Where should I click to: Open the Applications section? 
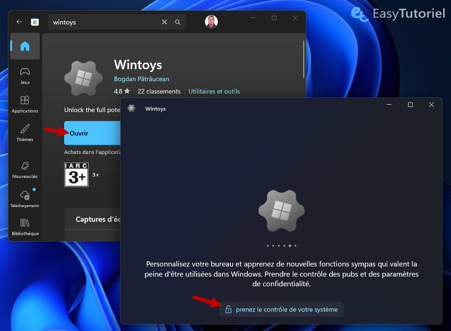click(24, 104)
